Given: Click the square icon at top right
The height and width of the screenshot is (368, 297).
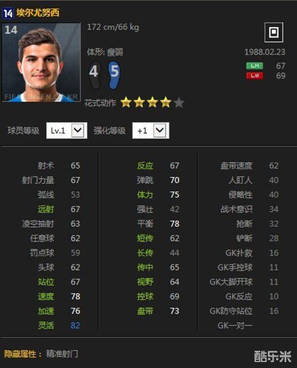Looking at the screenshot, I should point(273,33).
